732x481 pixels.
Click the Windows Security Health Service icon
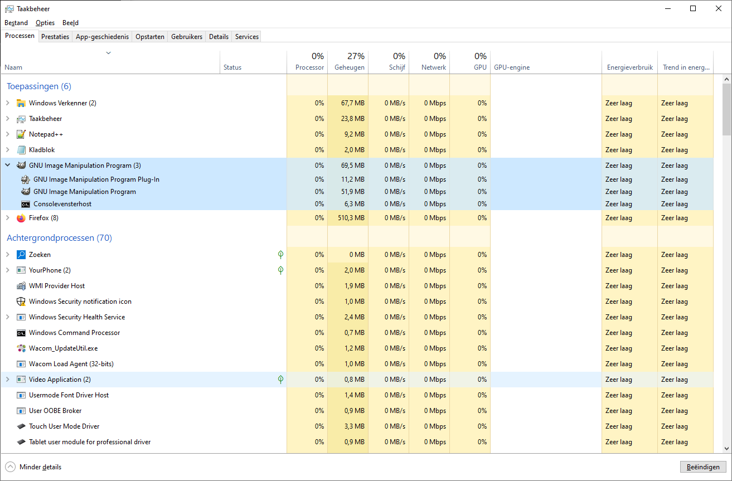pos(21,317)
